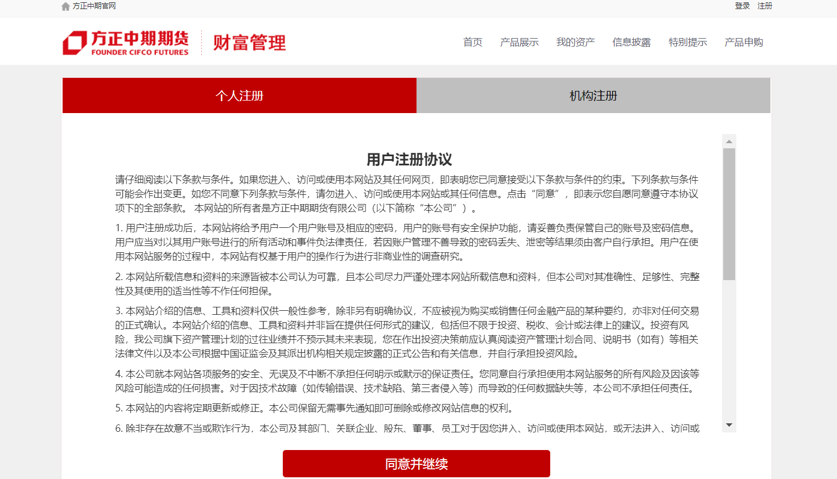Select the 个人注册 tab
The height and width of the screenshot is (479, 837).
[240, 95]
